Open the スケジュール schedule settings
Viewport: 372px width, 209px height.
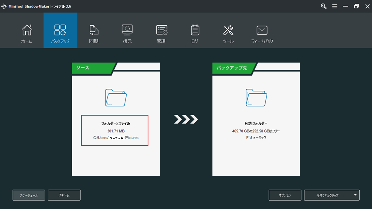point(29,195)
